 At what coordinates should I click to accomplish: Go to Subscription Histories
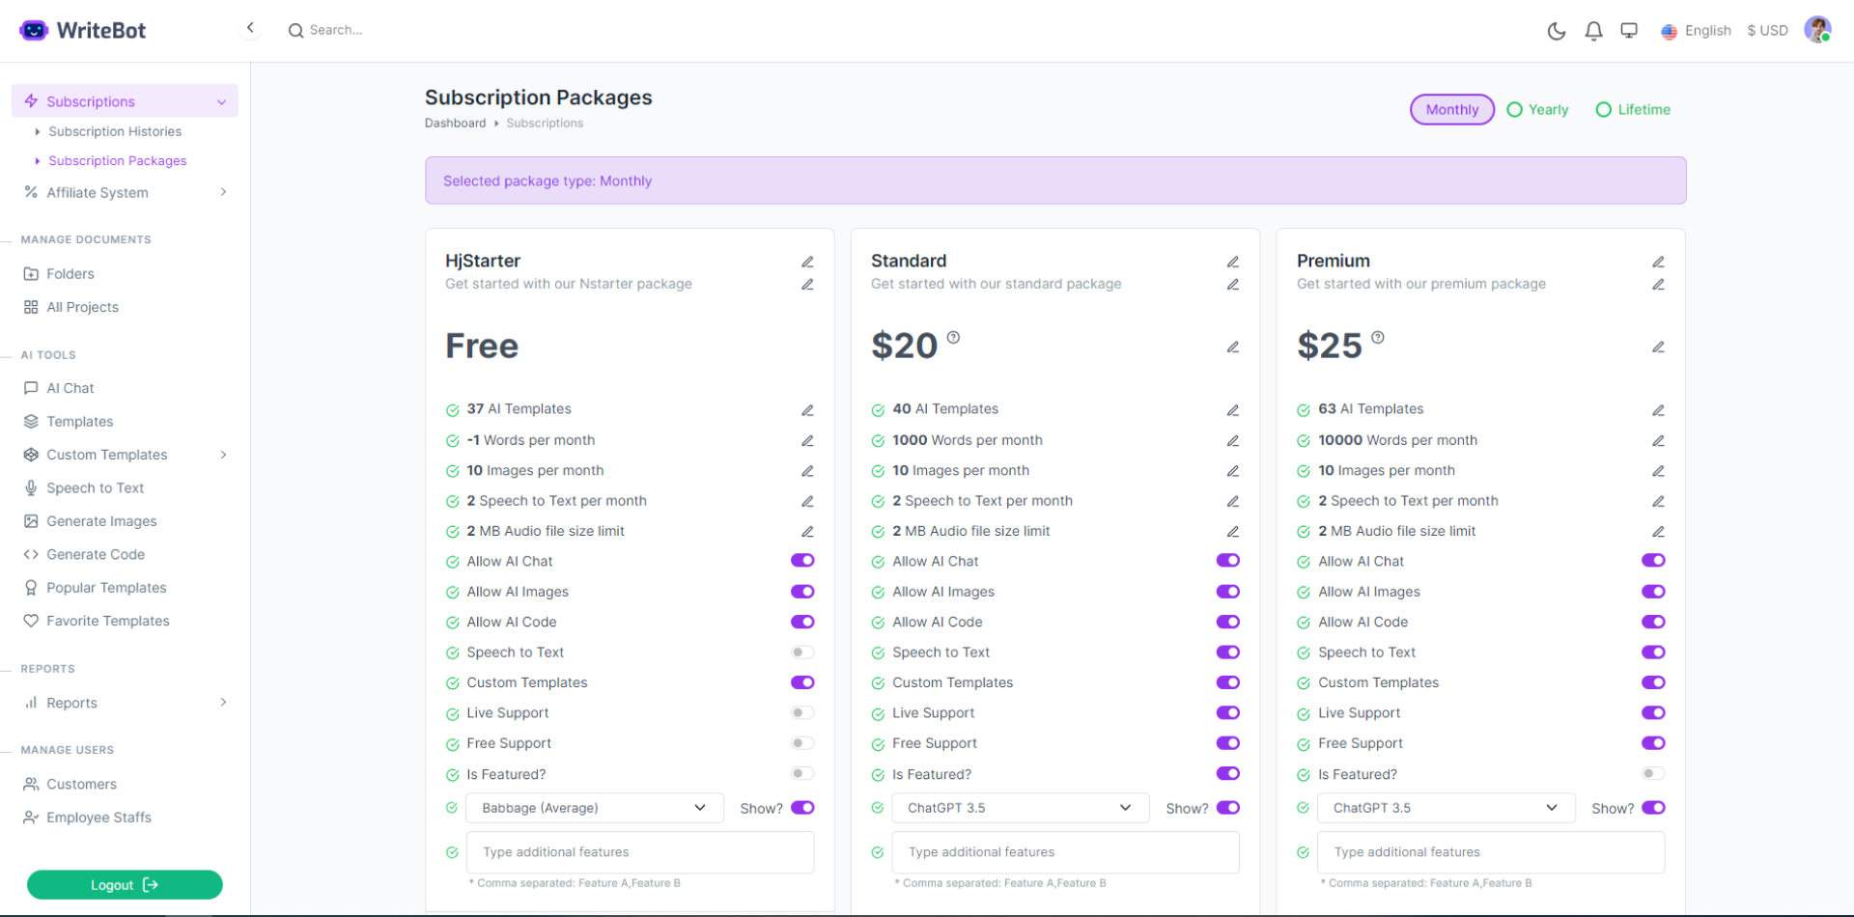coord(116,131)
